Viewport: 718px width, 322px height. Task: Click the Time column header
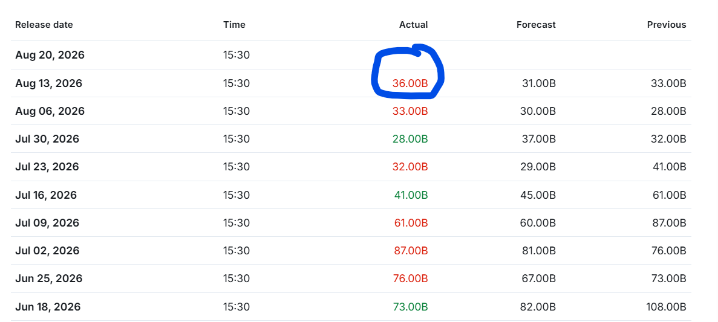(x=235, y=25)
